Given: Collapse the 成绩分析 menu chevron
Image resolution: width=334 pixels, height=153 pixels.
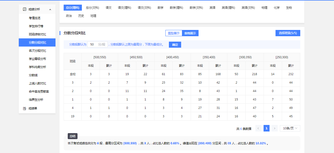Looking at the screenshot, I should (x=50, y=10).
